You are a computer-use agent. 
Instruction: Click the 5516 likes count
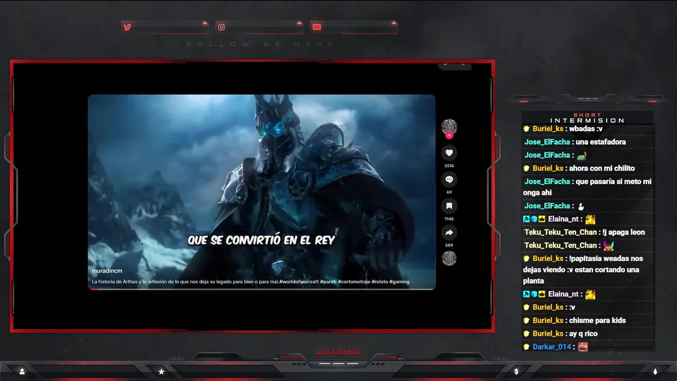pos(449,166)
